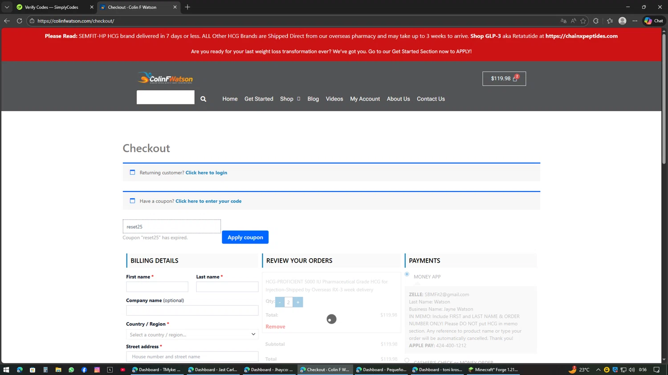The height and width of the screenshot is (375, 668).
Task: Open the Contact Us menu item
Action: coord(431,99)
